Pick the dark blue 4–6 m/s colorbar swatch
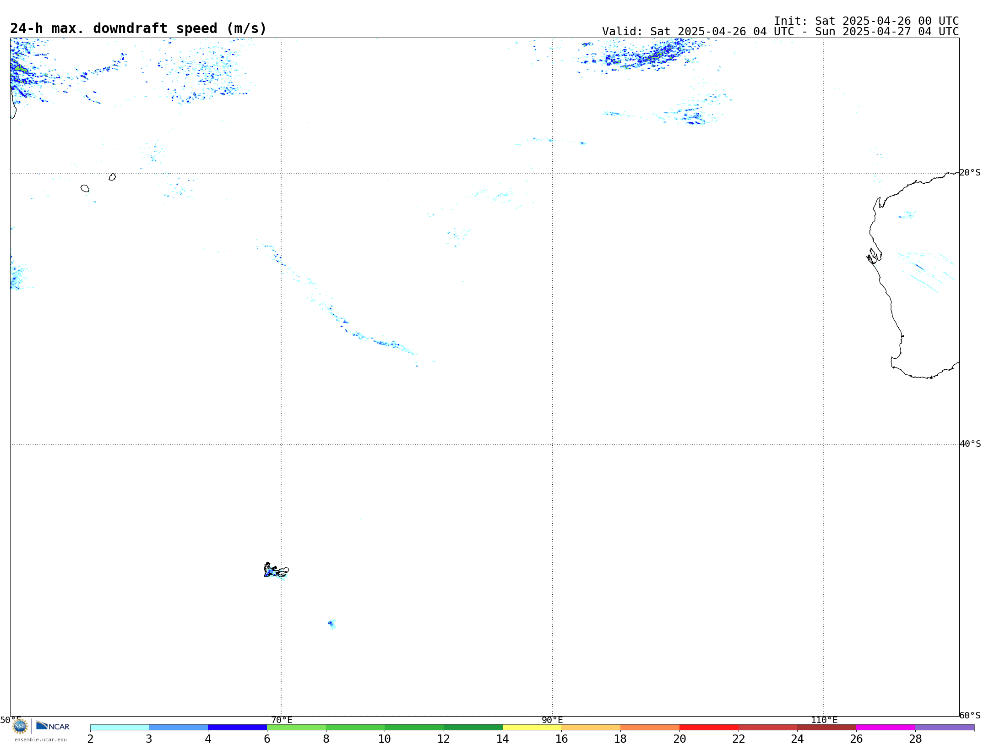Viewport: 989px width, 745px height. pos(238,728)
